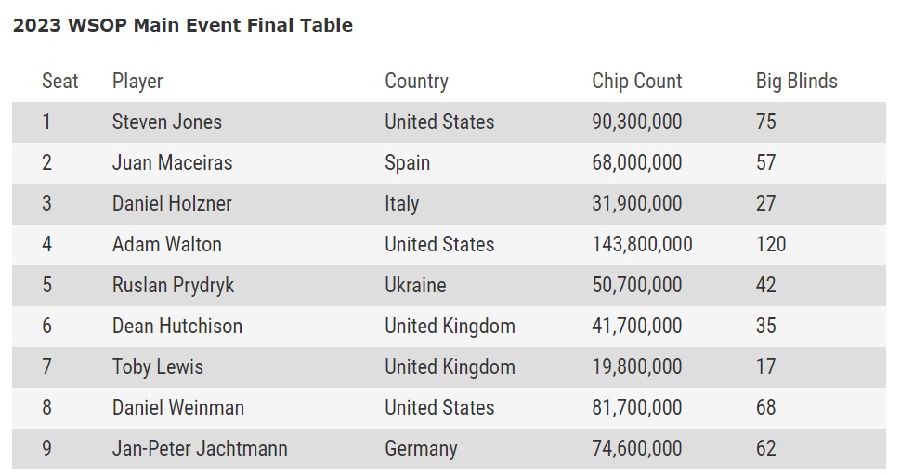This screenshot has width=901, height=475.
Task: Click the Chip Count column header
Action: (x=637, y=81)
